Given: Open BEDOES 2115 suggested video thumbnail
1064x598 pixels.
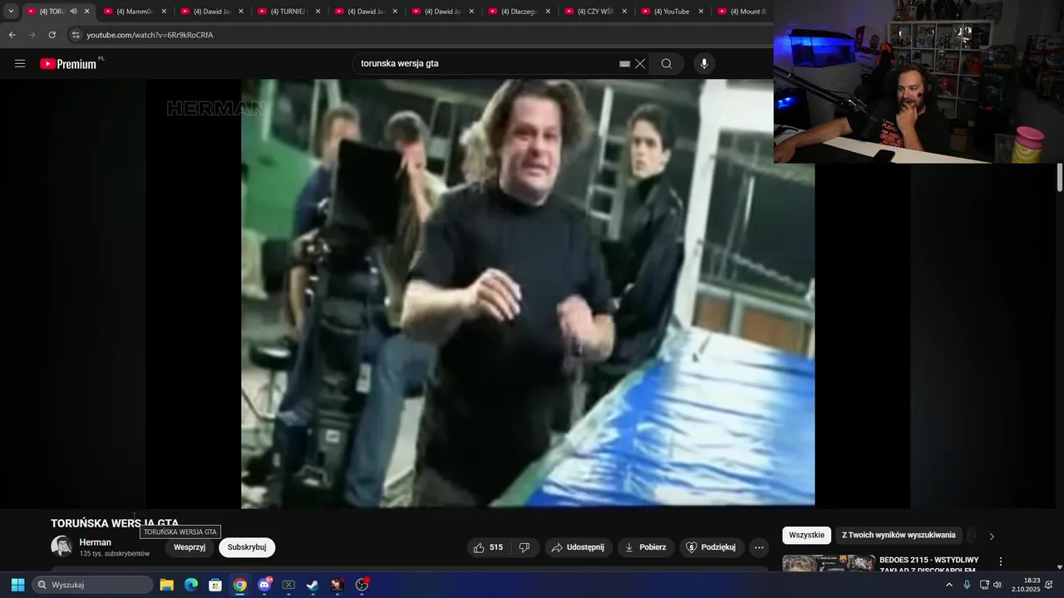Looking at the screenshot, I should (829, 563).
